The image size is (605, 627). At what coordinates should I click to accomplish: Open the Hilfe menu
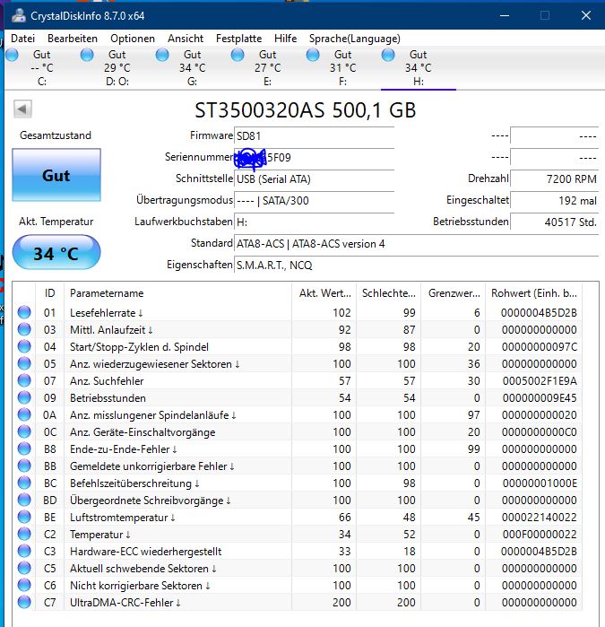pos(285,39)
